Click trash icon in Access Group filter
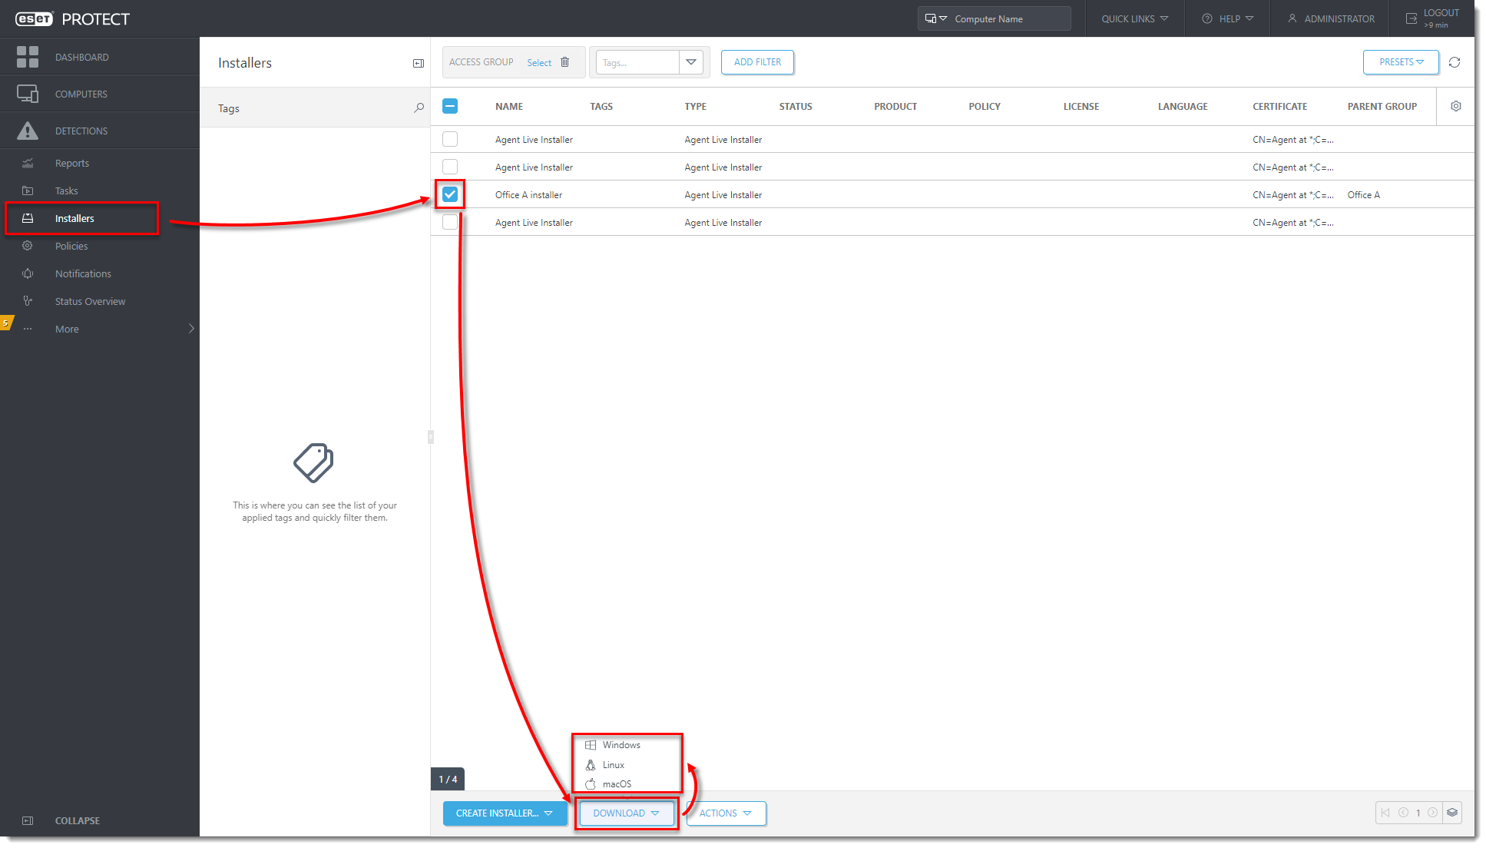Image resolution: width=1486 pixels, height=848 pixels. coord(564,62)
